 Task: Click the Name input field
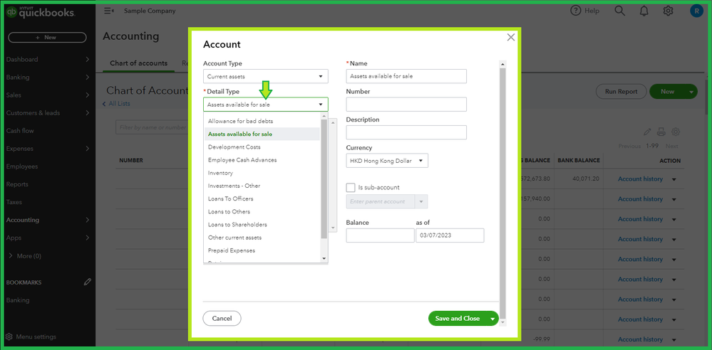tap(406, 76)
